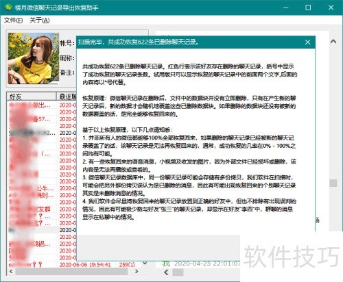Click the 帐号: label
The height and width of the screenshot is (282, 343).
point(67,43)
